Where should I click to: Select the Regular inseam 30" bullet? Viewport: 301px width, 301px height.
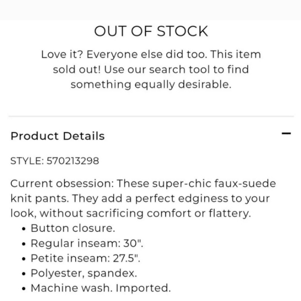(x=87, y=243)
